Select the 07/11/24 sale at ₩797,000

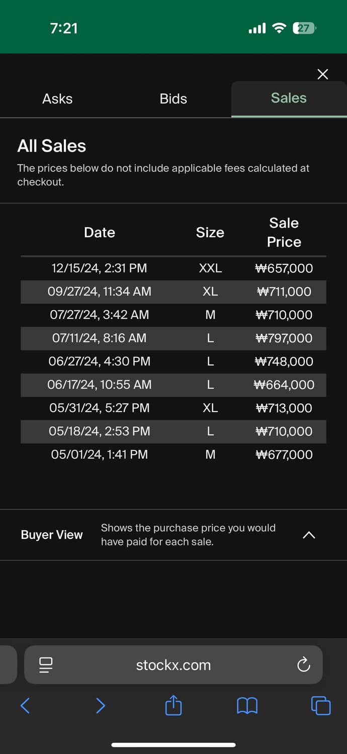tap(173, 338)
